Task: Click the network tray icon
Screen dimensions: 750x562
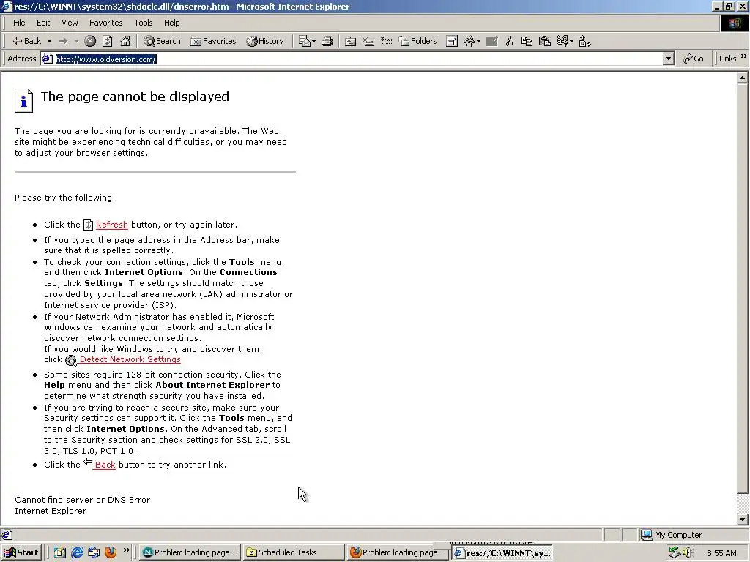Action: pyautogui.click(x=675, y=552)
